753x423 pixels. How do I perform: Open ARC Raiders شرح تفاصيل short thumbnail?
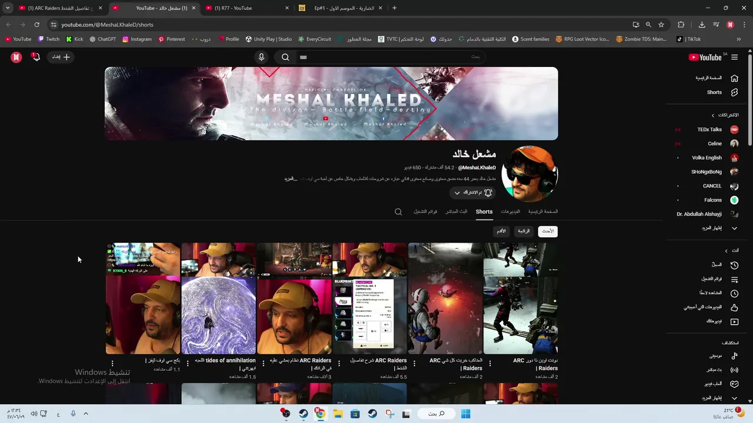369,298
